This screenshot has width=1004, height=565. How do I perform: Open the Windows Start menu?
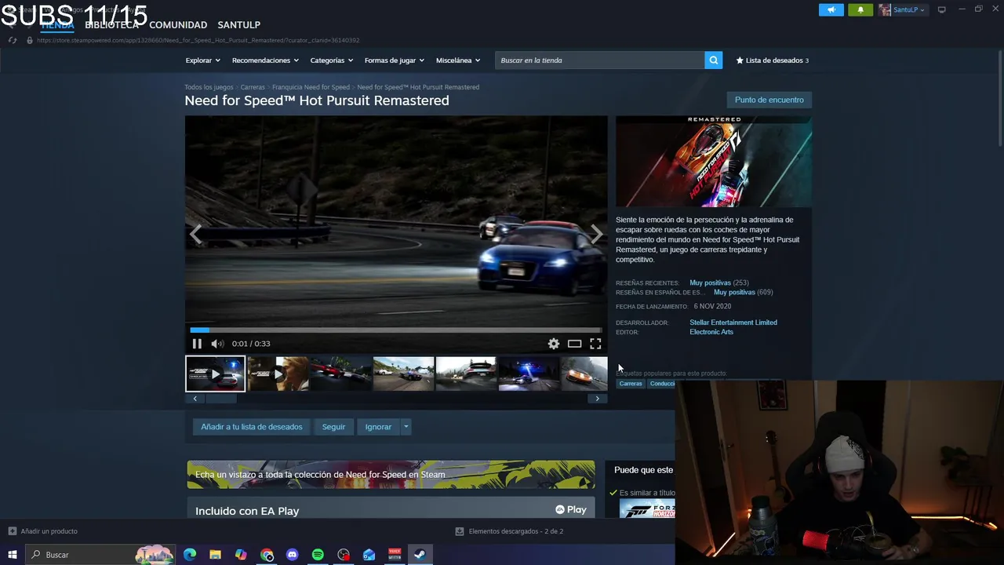13,555
